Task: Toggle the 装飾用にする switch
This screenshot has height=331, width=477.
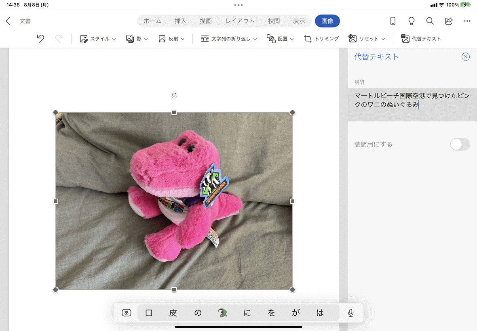Action: tap(460, 144)
